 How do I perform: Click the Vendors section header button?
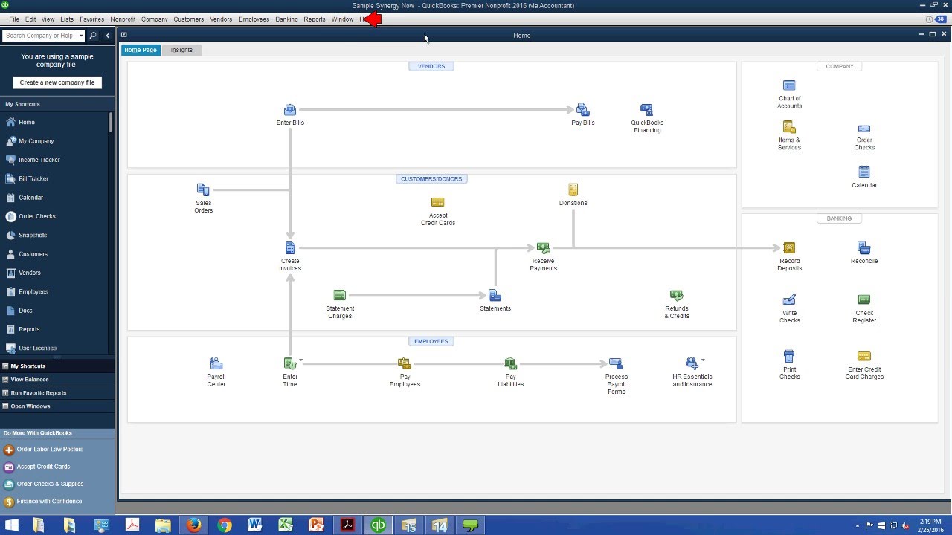(x=431, y=66)
